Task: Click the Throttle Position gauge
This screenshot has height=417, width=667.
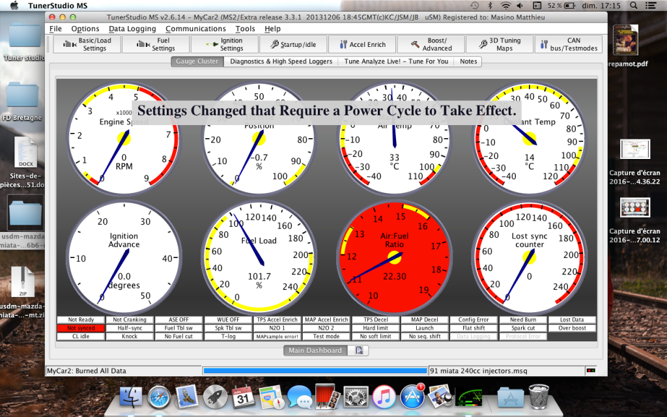Action: point(259,139)
